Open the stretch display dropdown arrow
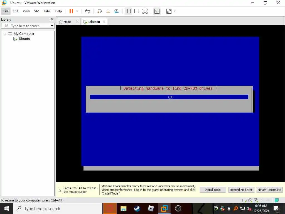 [175, 11]
